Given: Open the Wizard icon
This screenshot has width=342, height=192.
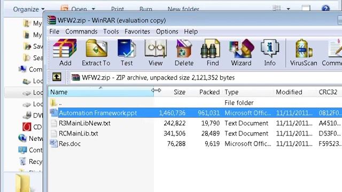Looking at the screenshot, I should pos(241,49).
